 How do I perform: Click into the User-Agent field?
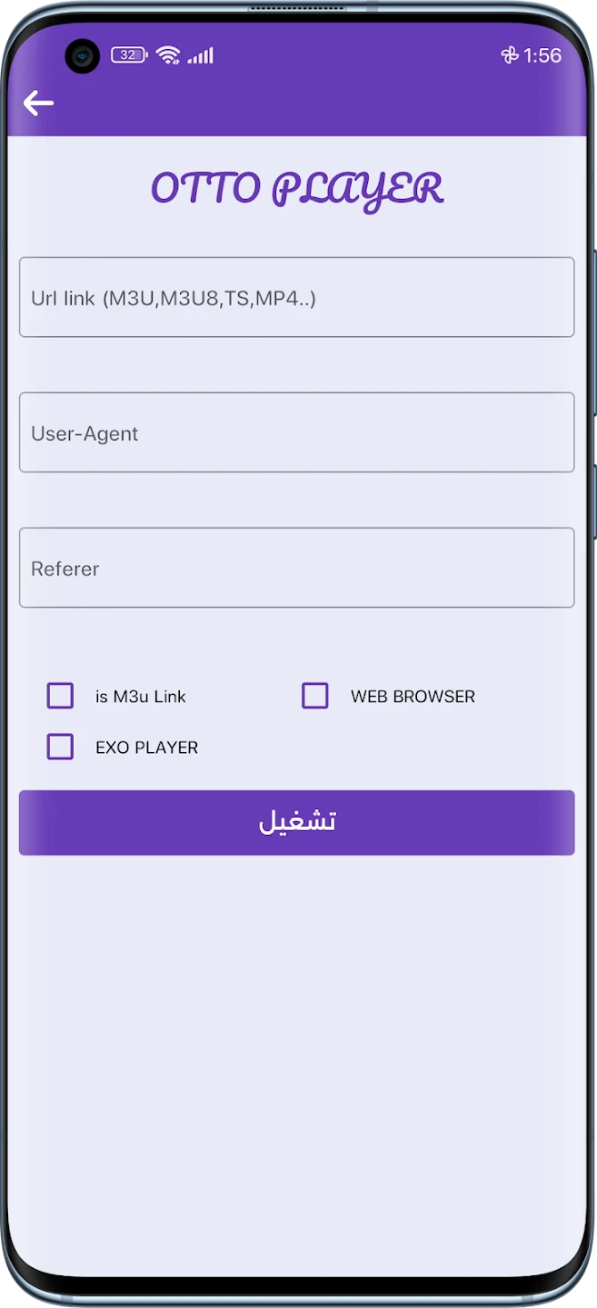296,433
